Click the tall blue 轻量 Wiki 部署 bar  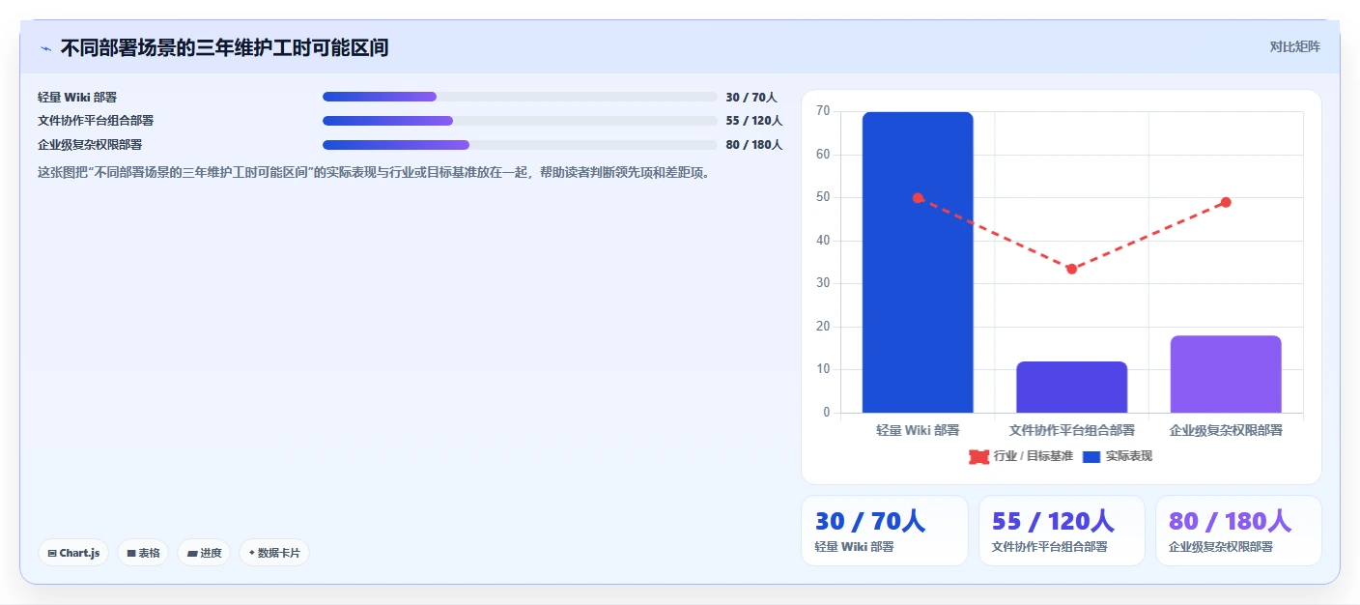918,262
